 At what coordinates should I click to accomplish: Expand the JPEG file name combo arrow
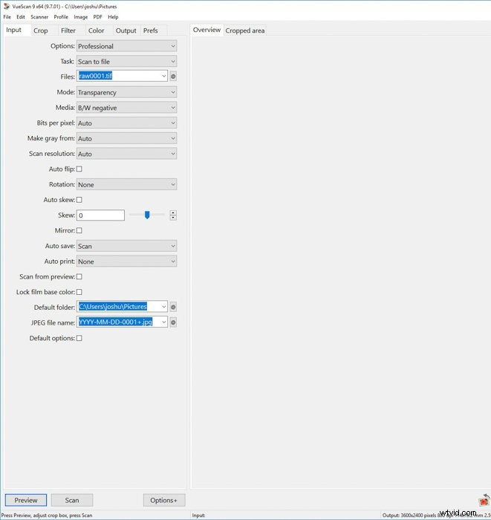tap(163, 322)
